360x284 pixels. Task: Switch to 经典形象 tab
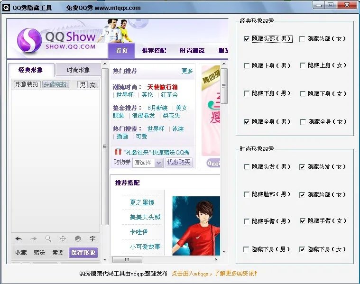tap(31, 70)
